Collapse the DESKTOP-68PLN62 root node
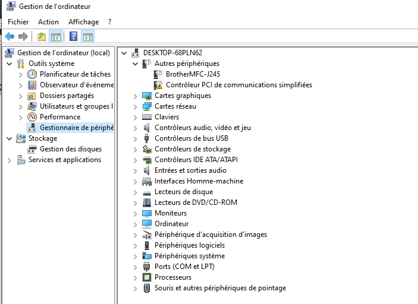The width and height of the screenshot is (418, 304). (124, 53)
